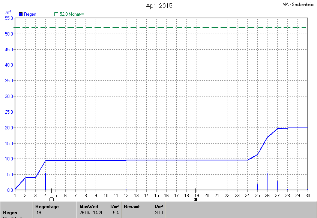Click the April 2015 chart title
The width and height of the screenshot is (317, 218).
click(x=159, y=6)
